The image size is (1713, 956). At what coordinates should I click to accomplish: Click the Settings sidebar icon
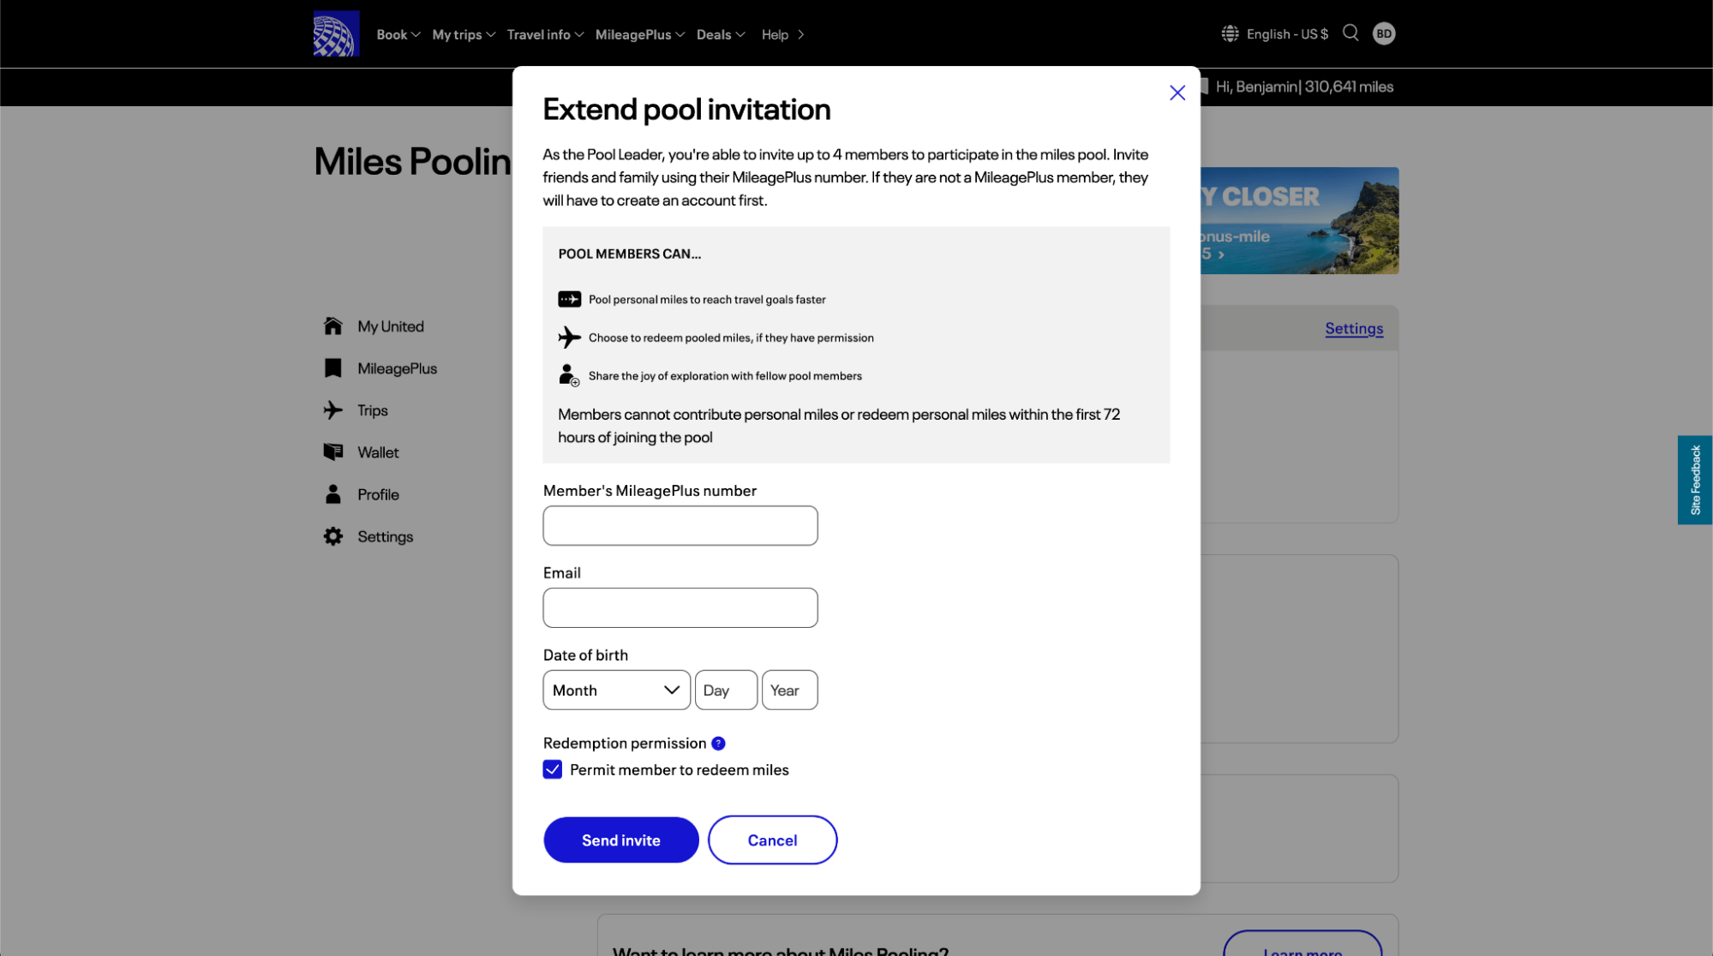(332, 536)
